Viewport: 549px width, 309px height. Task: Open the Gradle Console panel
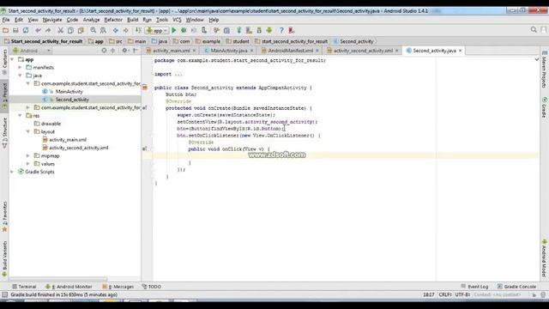click(516, 287)
